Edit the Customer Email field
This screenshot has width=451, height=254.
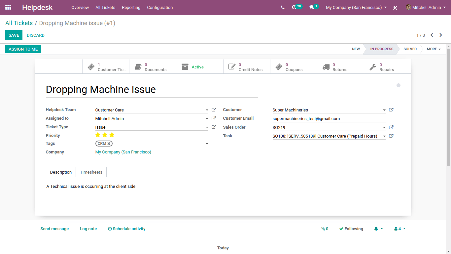point(329,118)
